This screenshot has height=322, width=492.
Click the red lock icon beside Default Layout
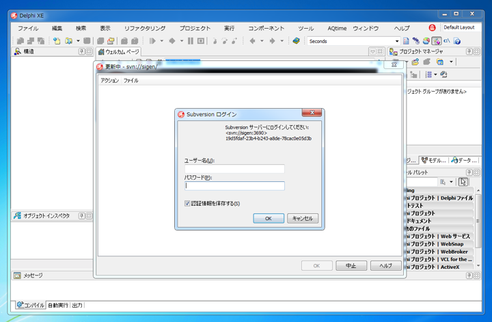[x=432, y=27]
